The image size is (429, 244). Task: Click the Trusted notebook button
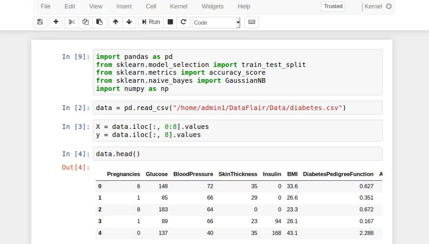coord(333,6)
